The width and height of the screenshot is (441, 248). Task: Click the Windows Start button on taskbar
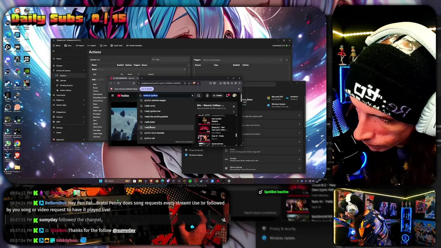click(101, 181)
